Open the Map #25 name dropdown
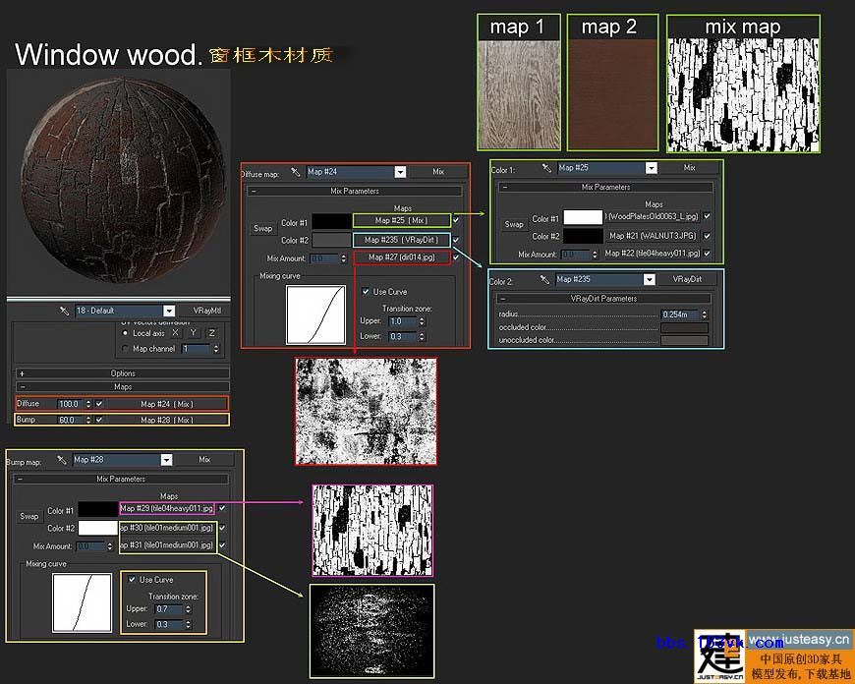 (x=651, y=168)
